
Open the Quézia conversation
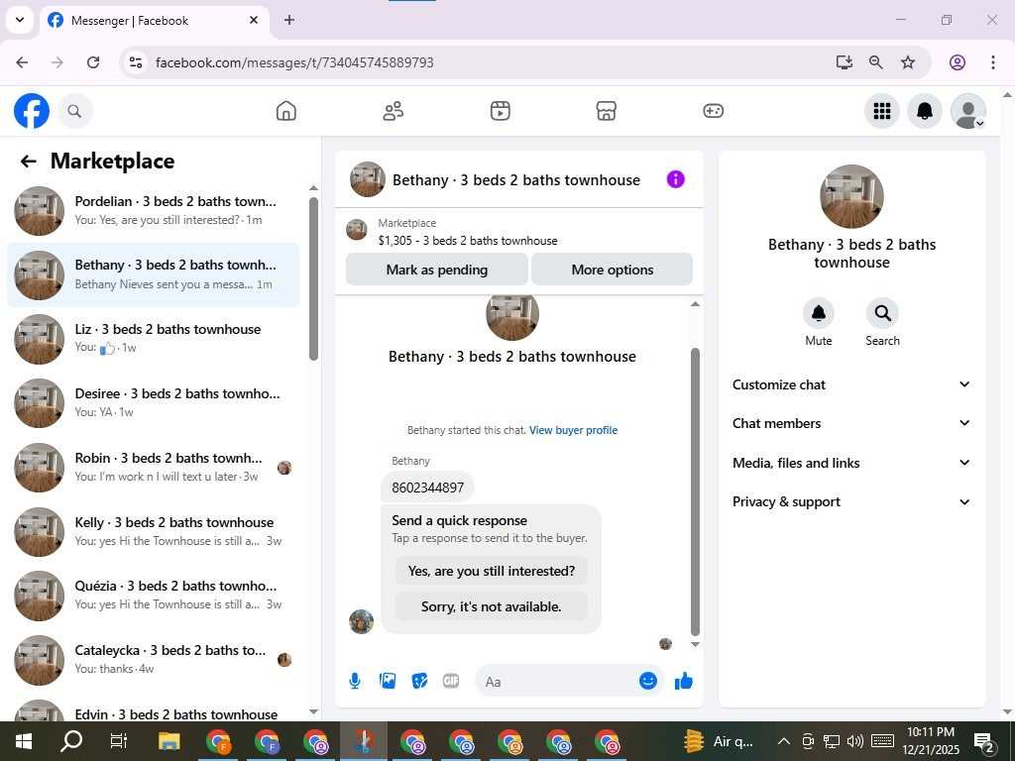click(x=153, y=596)
